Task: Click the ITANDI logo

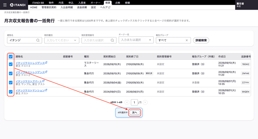Action: tap(18, 5)
